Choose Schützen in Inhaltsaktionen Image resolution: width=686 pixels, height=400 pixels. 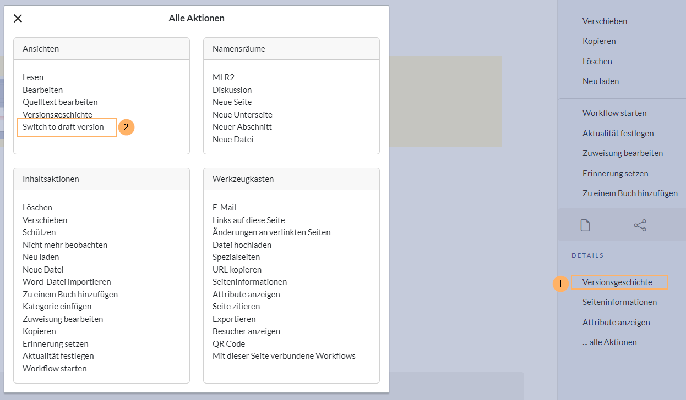coord(39,232)
